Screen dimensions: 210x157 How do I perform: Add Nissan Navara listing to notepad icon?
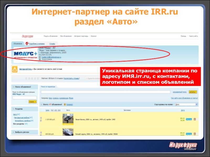(x=195, y=119)
